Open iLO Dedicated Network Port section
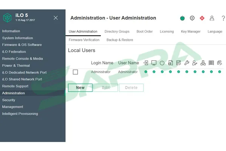Screen dimensions: 226x151 24,72
